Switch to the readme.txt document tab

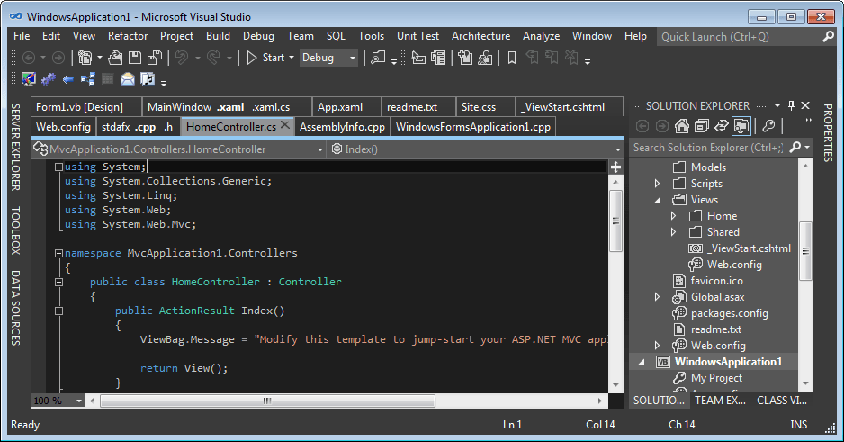click(418, 106)
